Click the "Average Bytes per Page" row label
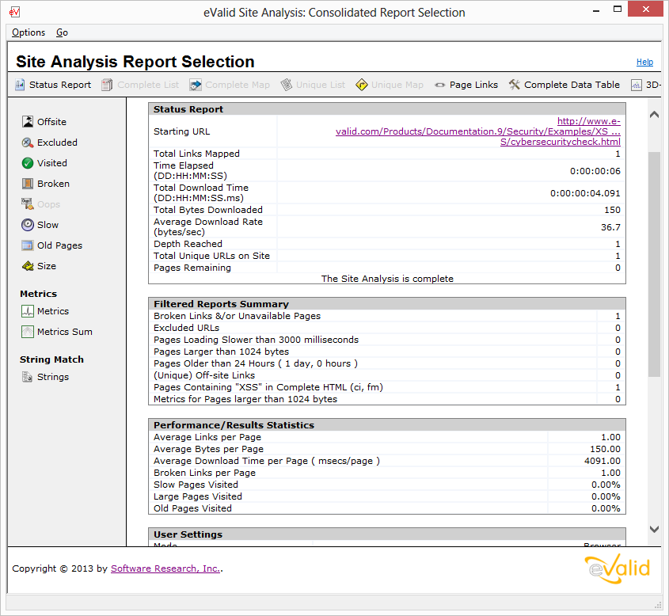 tap(209, 449)
